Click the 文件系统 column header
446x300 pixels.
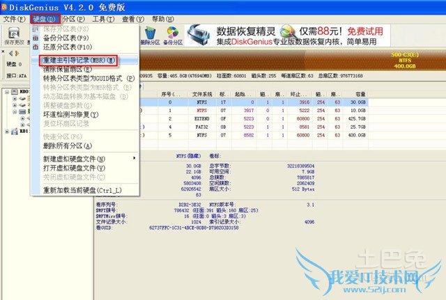click(202, 94)
